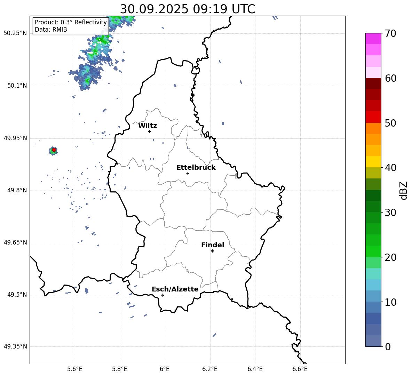Pick the light blue swatch just above 10
412x376 pixels.
pos(373,296)
